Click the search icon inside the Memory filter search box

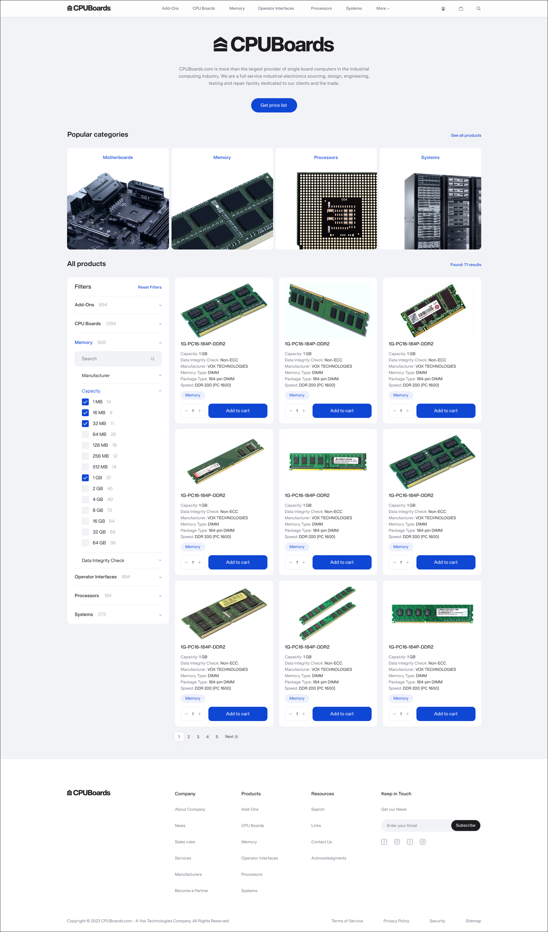click(153, 358)
